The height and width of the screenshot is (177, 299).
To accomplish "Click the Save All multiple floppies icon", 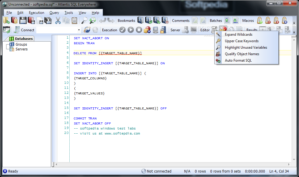I will [48, 20].
